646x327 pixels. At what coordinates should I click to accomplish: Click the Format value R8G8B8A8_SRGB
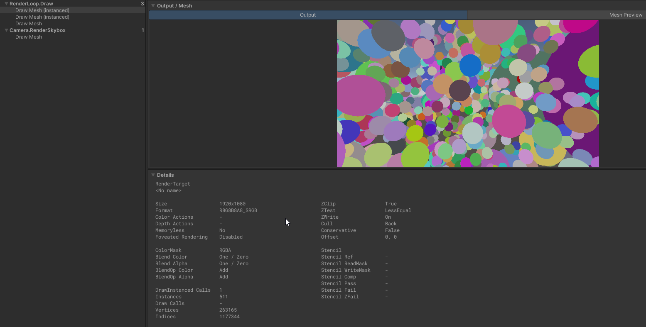(238, 210)
